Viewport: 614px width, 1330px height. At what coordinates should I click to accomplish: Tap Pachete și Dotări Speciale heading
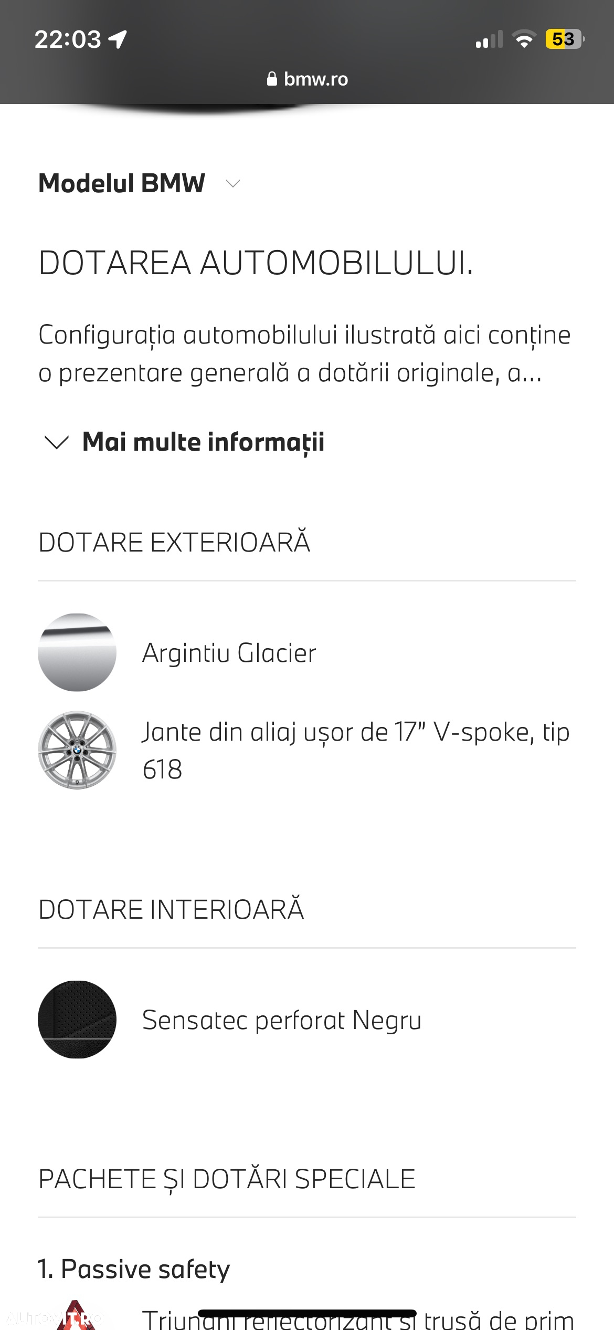pos(227,1179)
